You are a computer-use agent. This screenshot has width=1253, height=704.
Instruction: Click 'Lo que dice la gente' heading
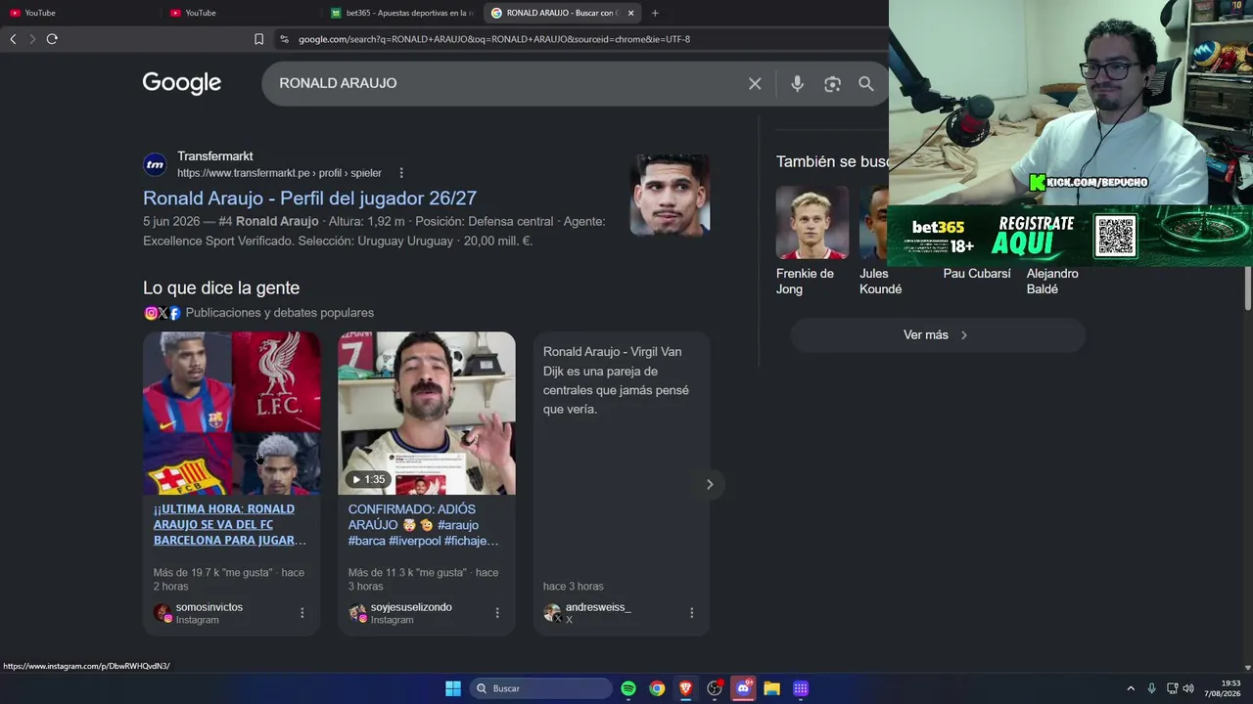[x=221, y=288]
